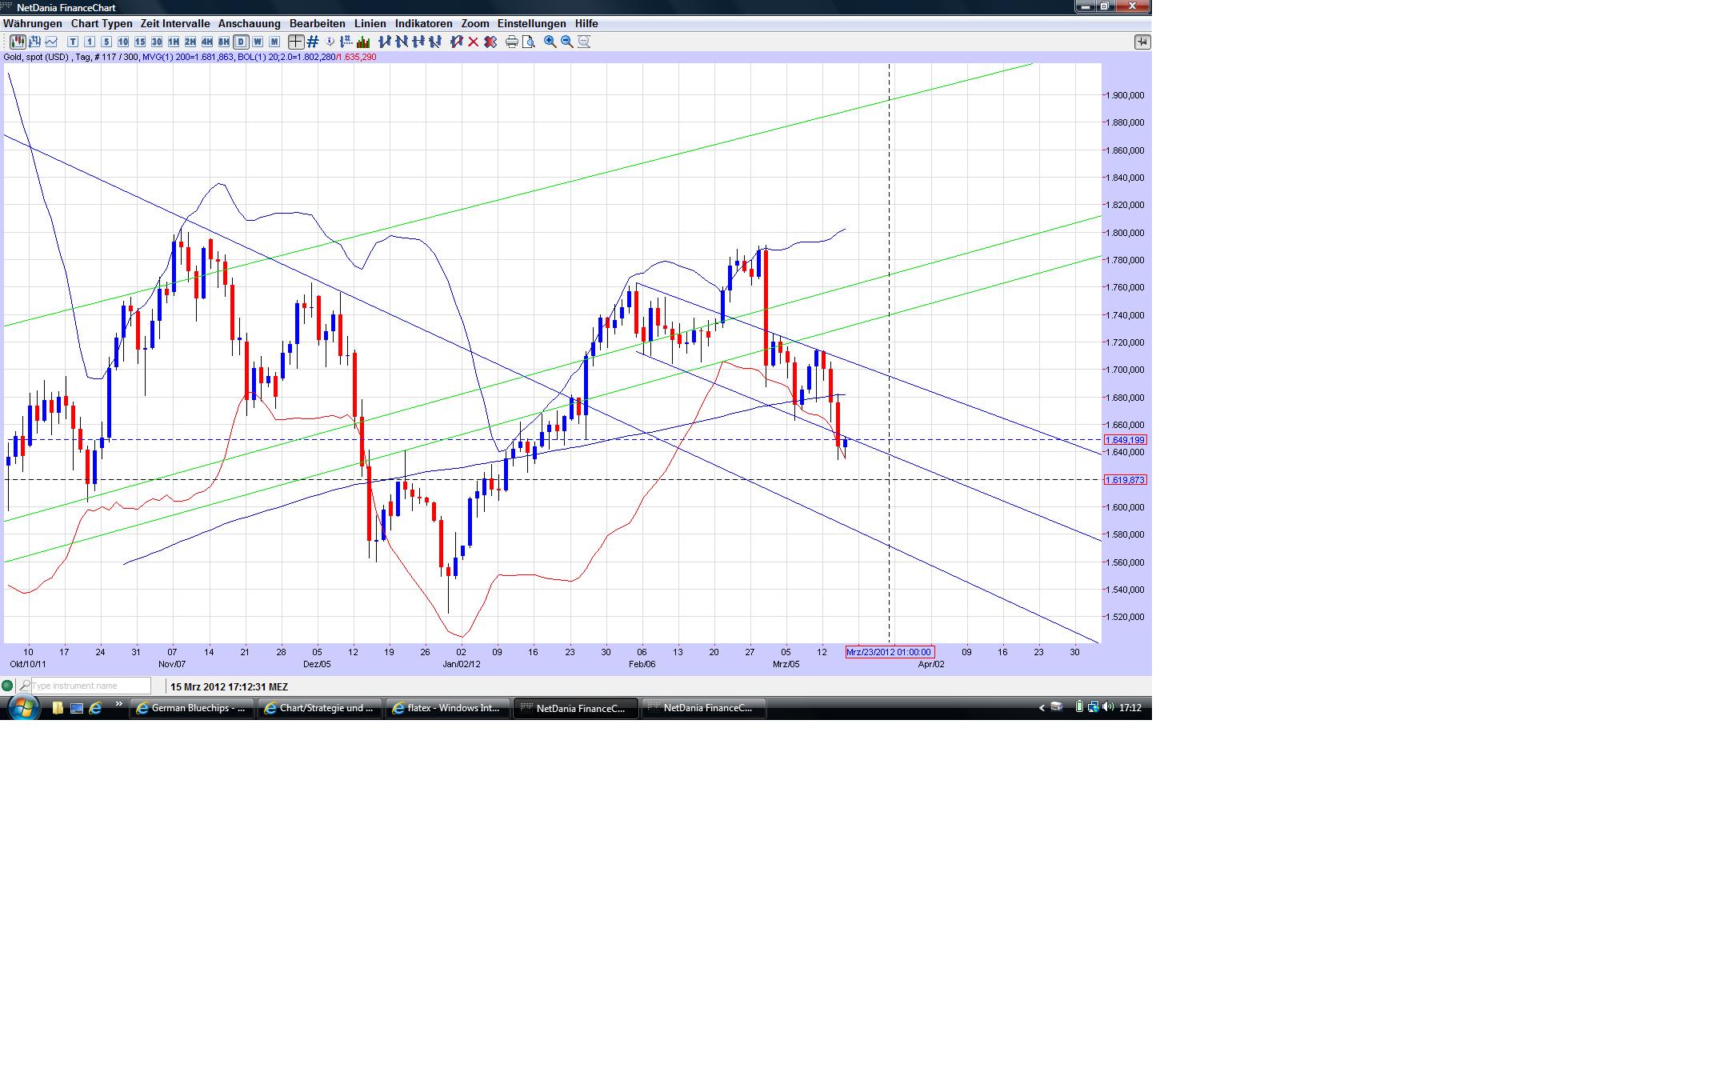Image resolution: width=1728 pixels, height=1080 pixels.
Task: Expand the Zeit Intervalle menu
Action: click(174, 24)
